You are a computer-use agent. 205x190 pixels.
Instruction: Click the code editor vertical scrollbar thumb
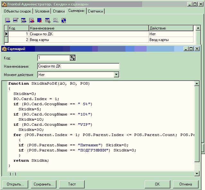coord(197,124)
